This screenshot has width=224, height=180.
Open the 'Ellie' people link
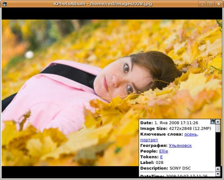[164, 151]
